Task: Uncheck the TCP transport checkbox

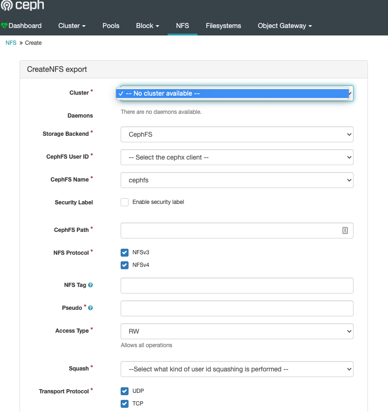Action: (125, 404)
